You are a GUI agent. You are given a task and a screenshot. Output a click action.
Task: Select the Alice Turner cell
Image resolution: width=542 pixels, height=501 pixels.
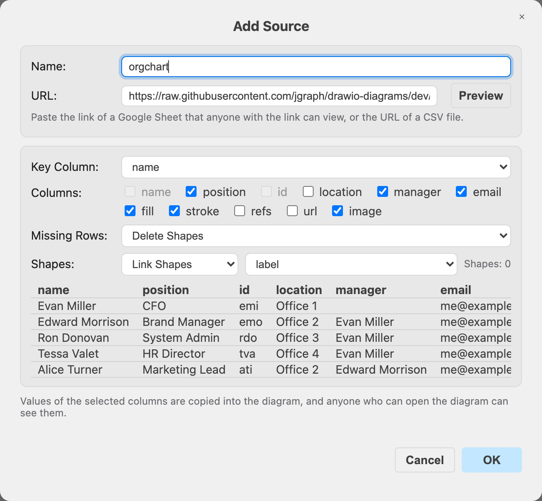click(x=70, y=370)
